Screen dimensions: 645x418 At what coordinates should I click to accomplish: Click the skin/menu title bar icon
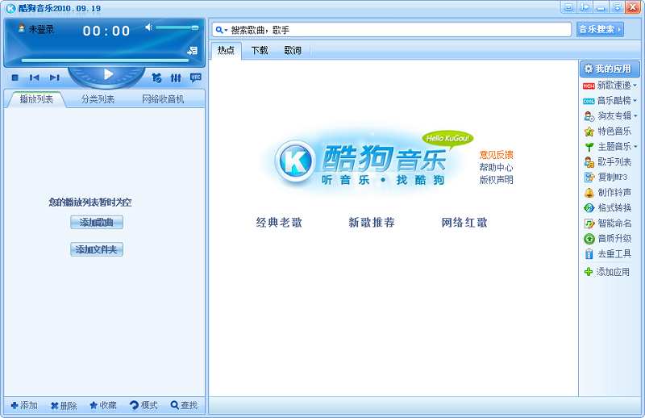[x=584, y=7]
